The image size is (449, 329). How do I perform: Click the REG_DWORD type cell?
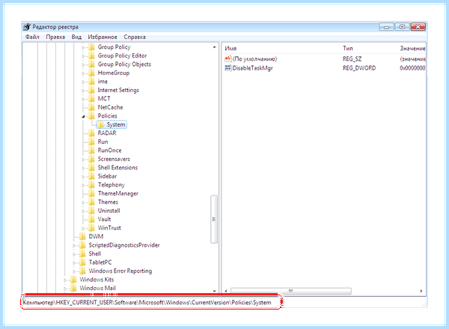(359, 68)
